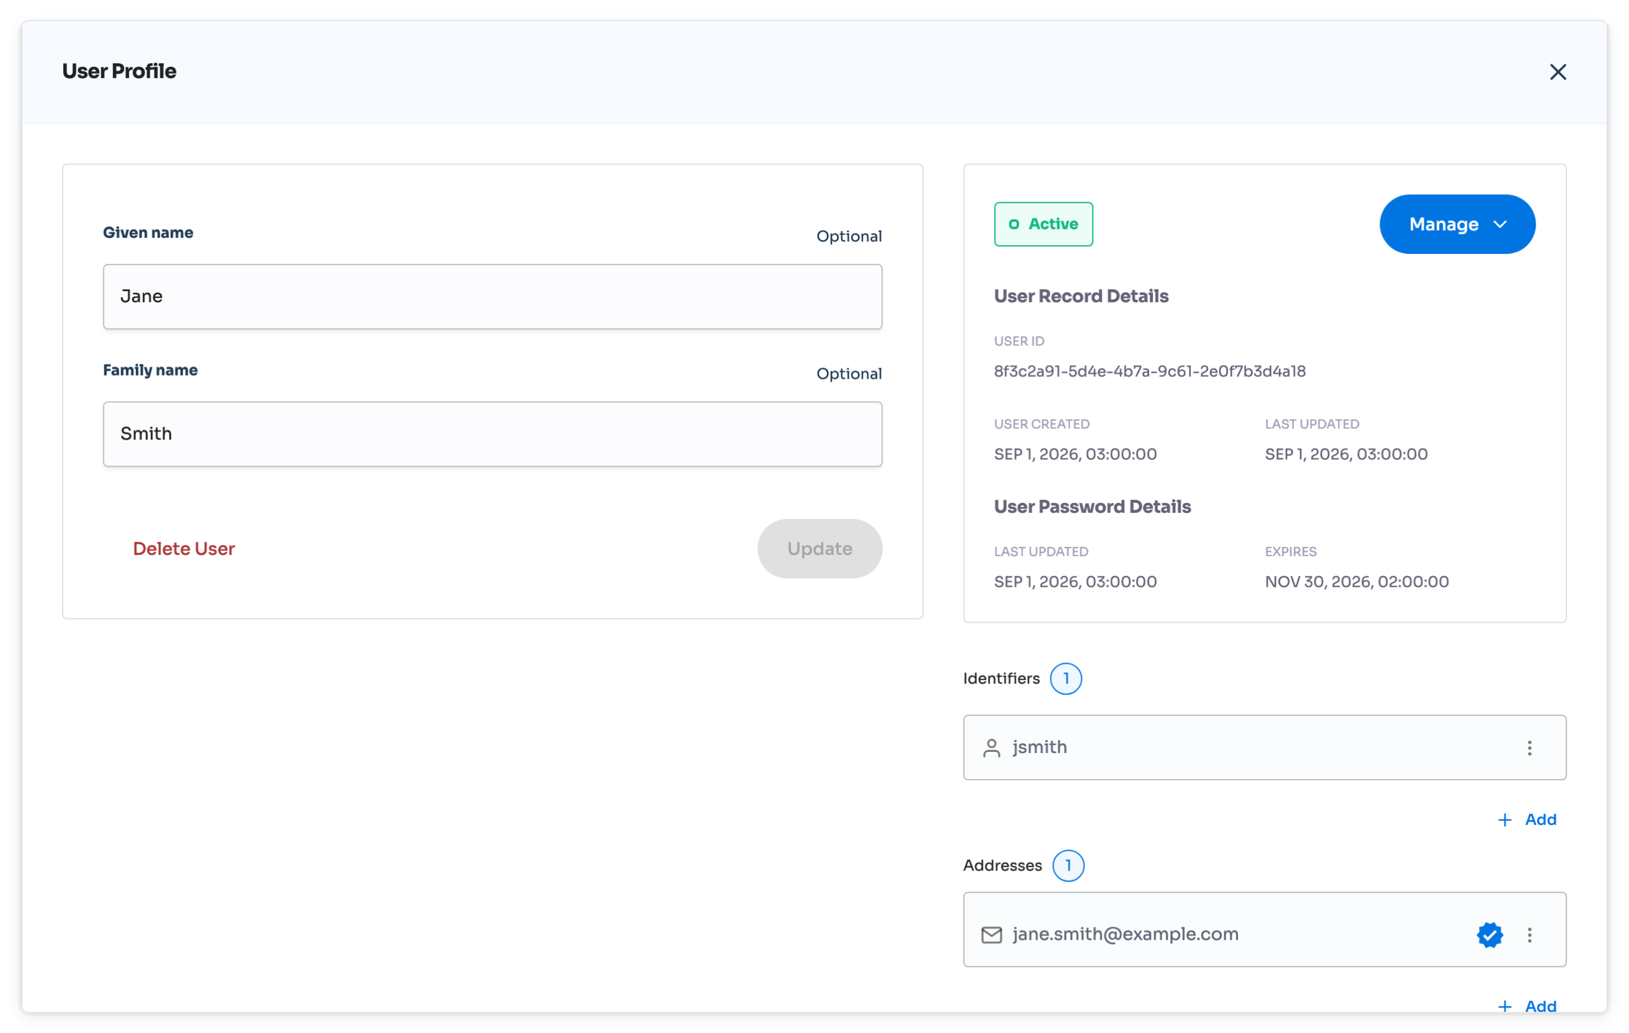Click the envelope icon beside the email

(x=991, y=934)
